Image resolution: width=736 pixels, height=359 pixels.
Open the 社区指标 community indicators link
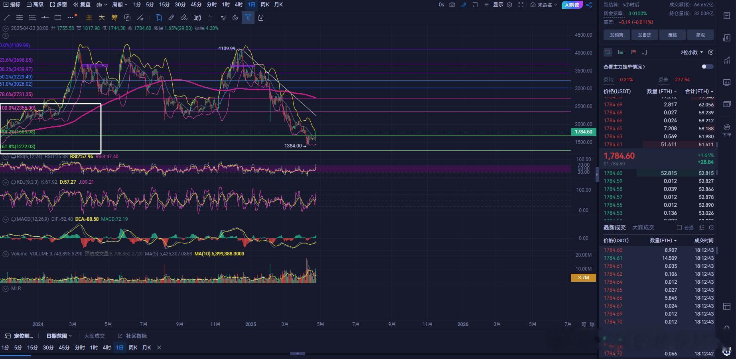point(132,336)
